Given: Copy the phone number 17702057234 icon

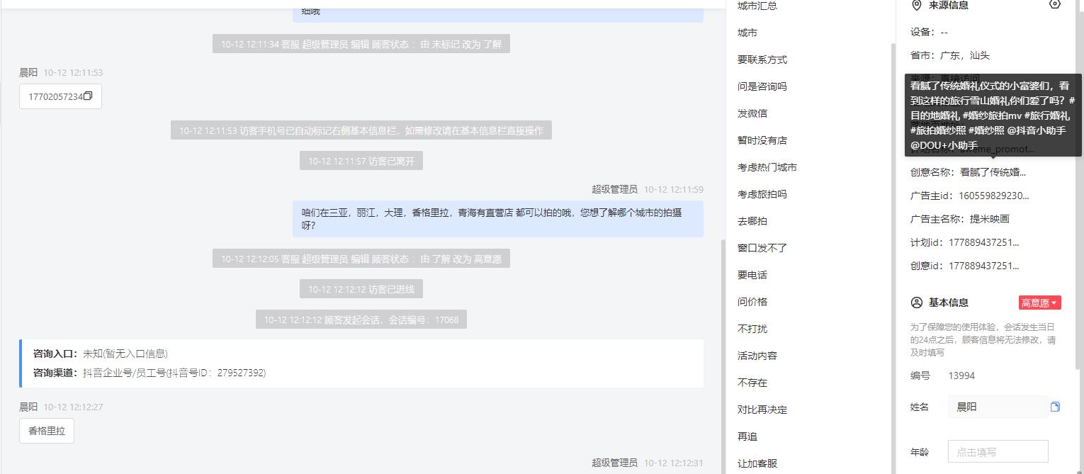Looking at the screenshot, I should (x=88, y=96).
